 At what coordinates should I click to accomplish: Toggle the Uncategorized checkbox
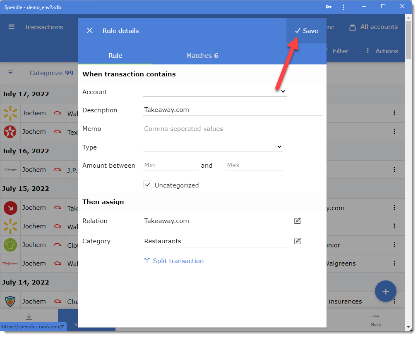coord(148,185)
